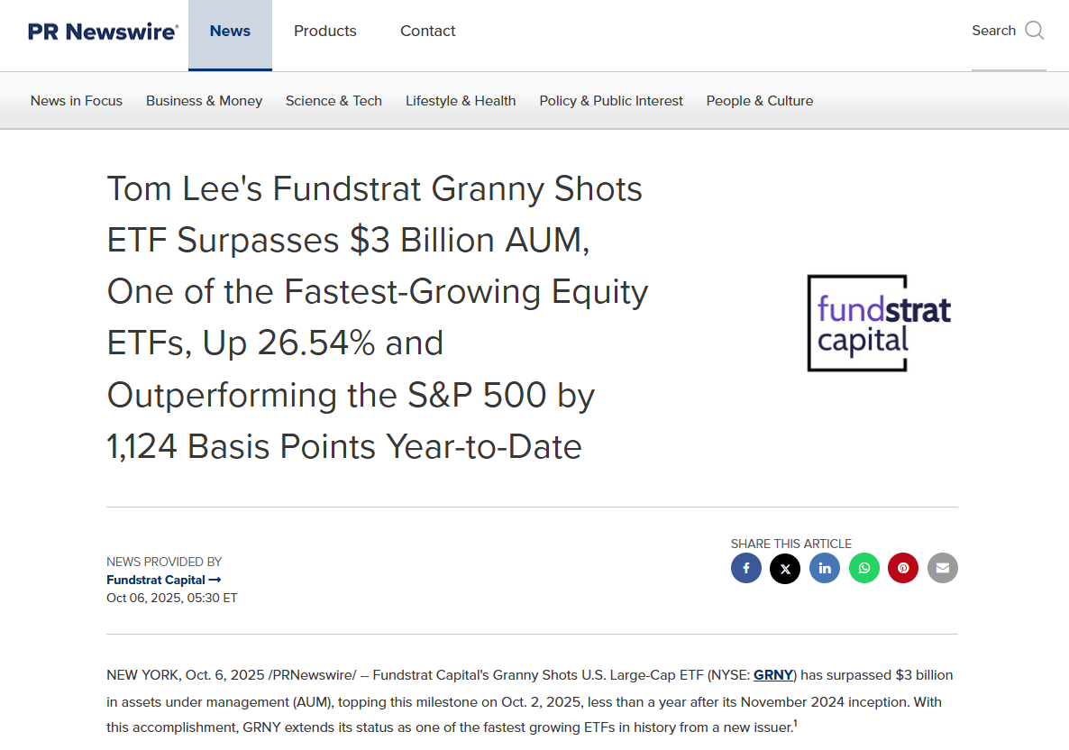Open People & Culture section
Image resolution: width=1069 pixels, height=750 pixels.
click(760, 101)
